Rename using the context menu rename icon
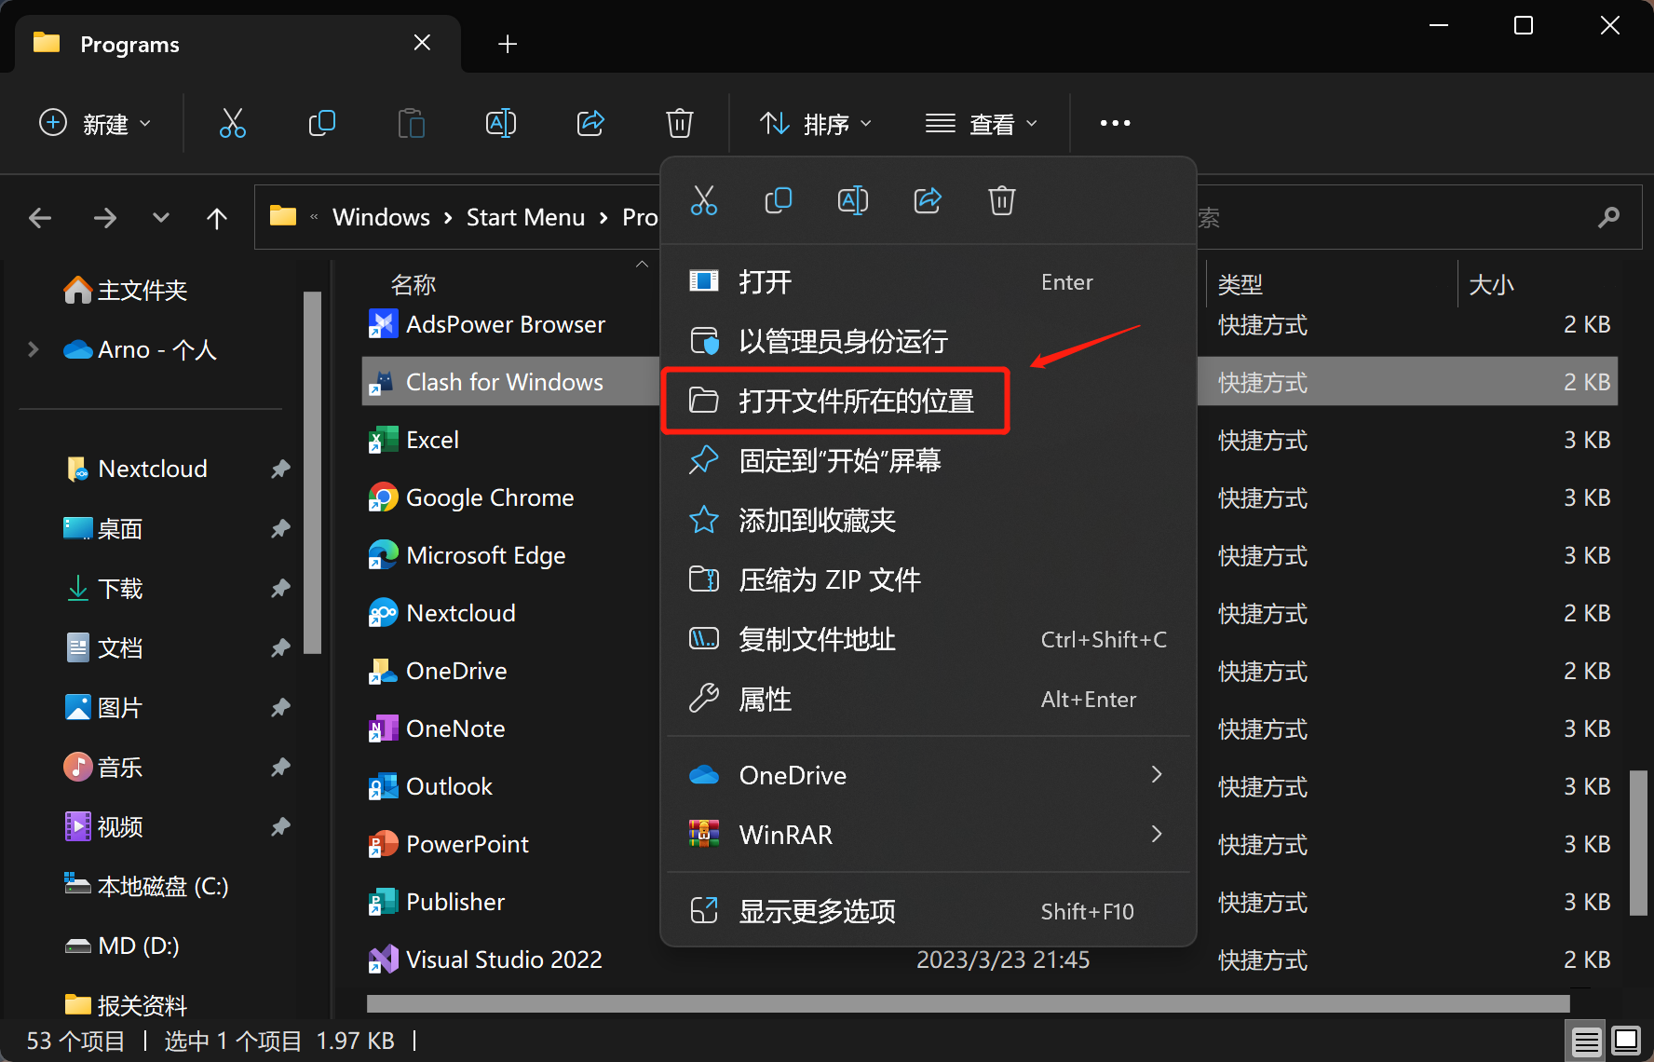 tap(853, 200)
